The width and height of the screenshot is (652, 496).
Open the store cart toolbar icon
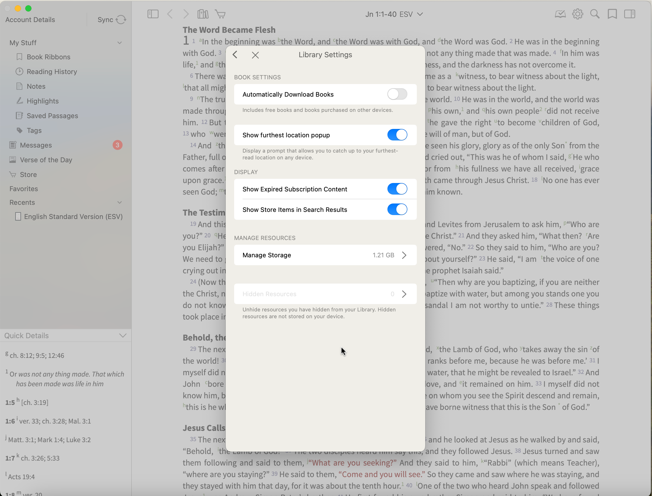(220, 14)
